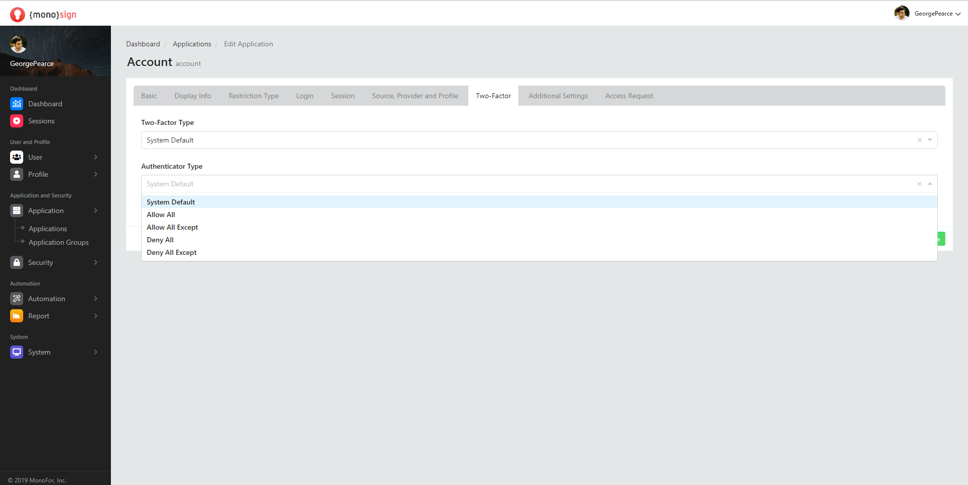Expand the User menu chevron

coord(96,157)
